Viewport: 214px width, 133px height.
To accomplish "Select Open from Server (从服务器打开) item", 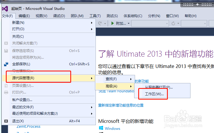I will coord(162,87).
